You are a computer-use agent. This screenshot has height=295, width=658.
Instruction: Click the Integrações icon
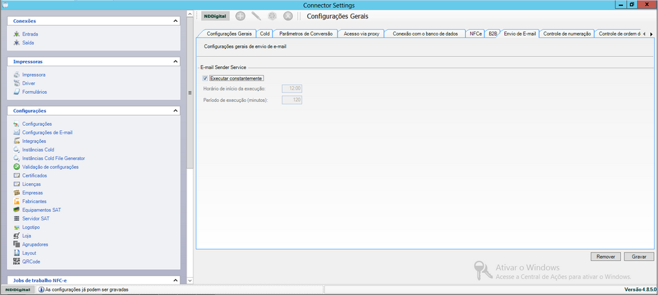[16, 141]
